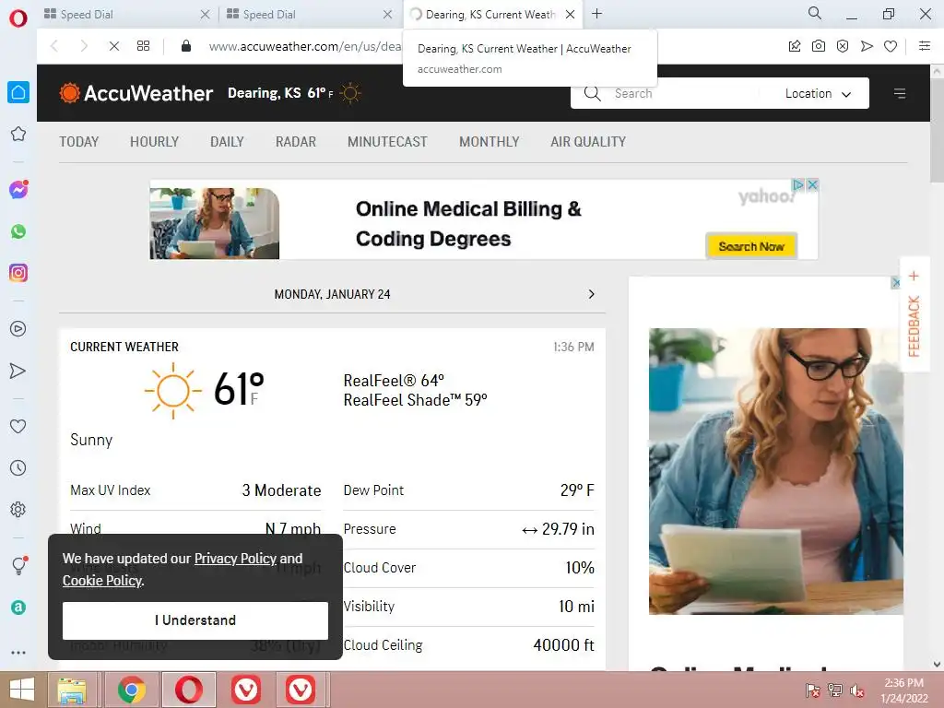Select the MINUTECAST tab

coord(387,142)
